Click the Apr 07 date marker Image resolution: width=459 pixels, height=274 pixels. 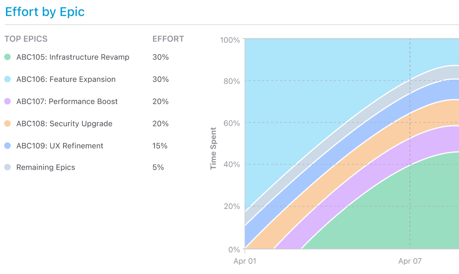[410, 262]
